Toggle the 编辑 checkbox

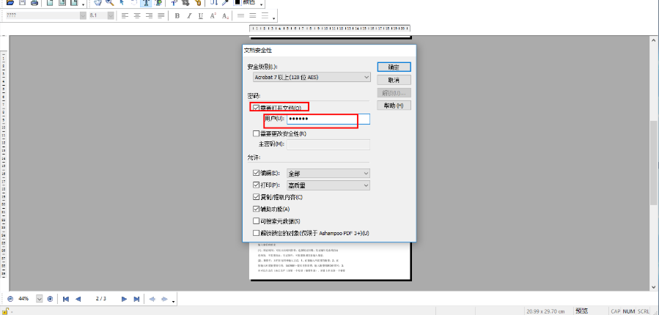click(x=256, y=173)
